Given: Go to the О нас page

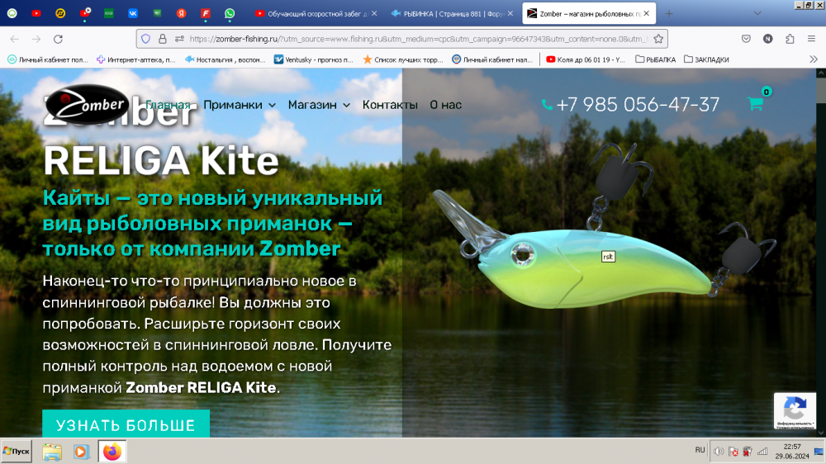Looking at the screenshot, I should pyautogui.click(x=446, y=105).
